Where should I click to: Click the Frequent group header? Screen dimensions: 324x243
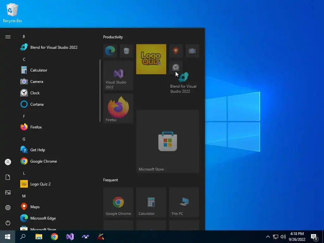click(110, 180)
